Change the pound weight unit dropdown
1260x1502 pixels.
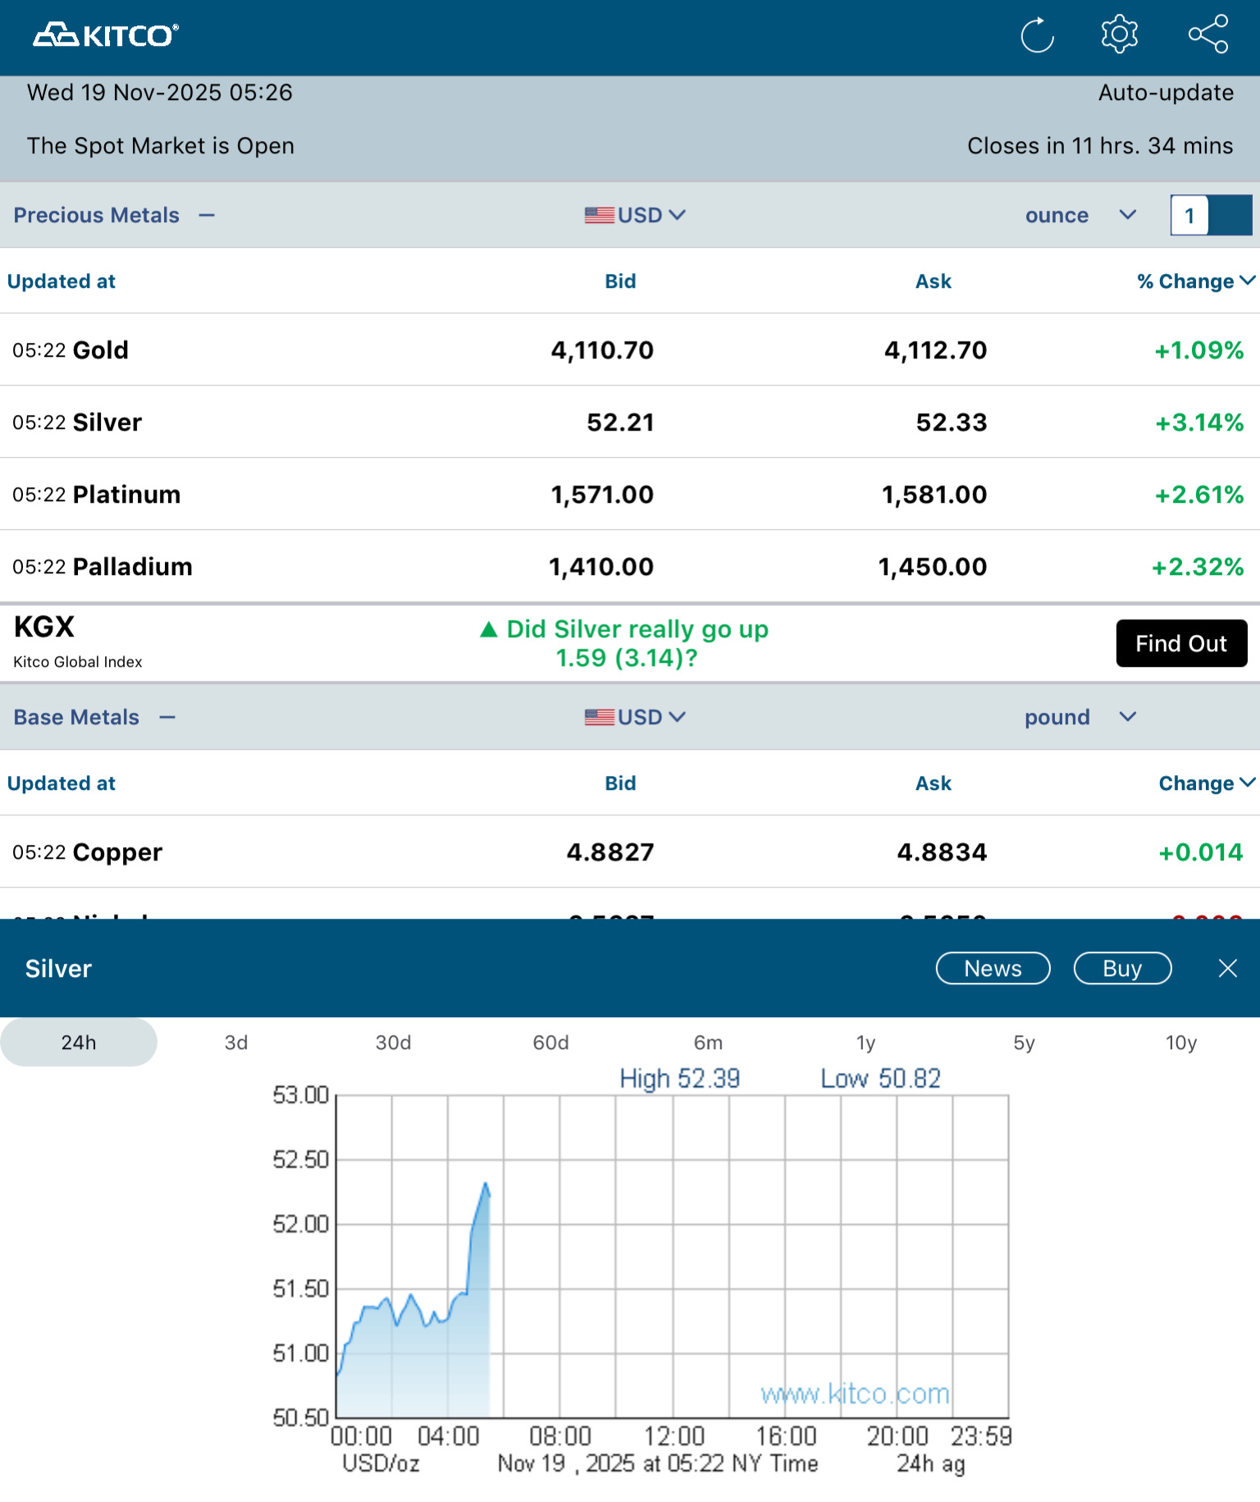point(1080,717)
